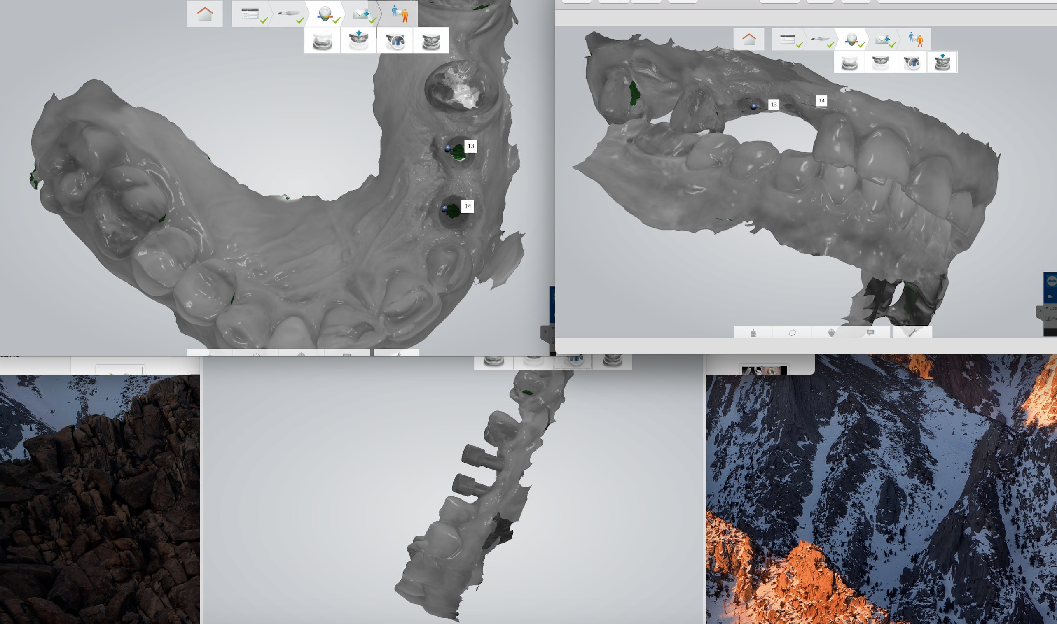Open the order form step in the left window
1057x624 pixels.
pyautogui.click(x=250, y=14)
